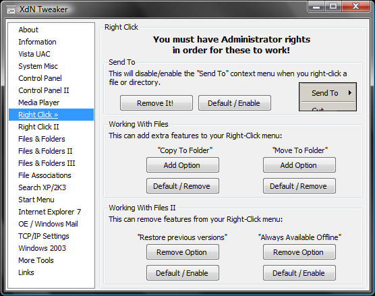This screenshot has height=296, width=375.
Task: Select Control Panel in the sidebar
Action: point(40,78)
